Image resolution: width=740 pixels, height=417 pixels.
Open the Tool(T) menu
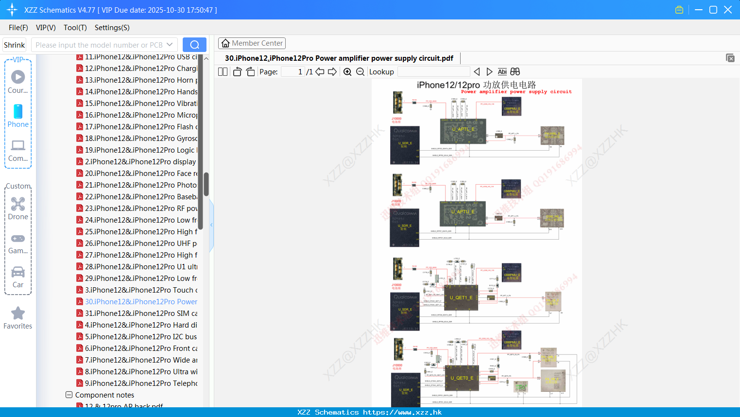pos(75,28)
